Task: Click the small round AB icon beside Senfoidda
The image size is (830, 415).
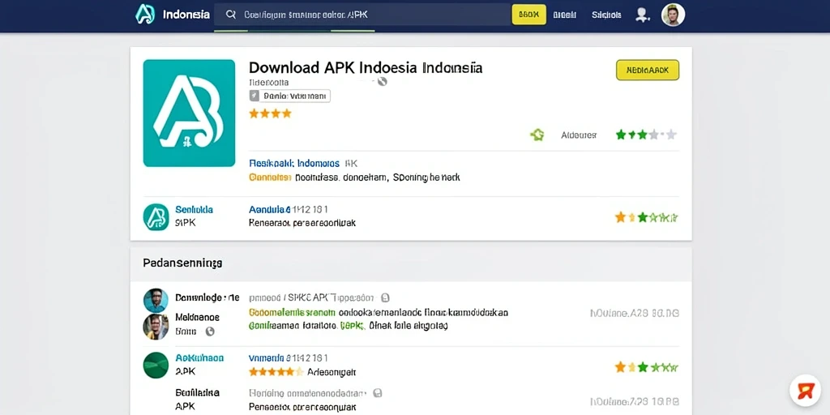Action: [x=156, y=217]
